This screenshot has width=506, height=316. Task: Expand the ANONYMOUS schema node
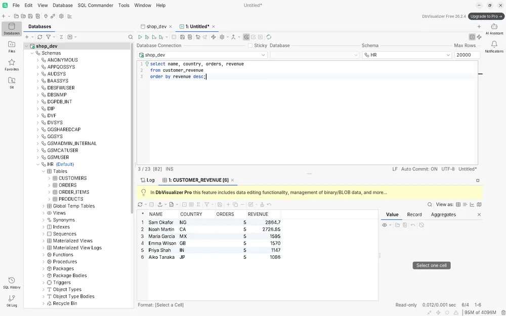pyautogui.click(x=38, y=60)
